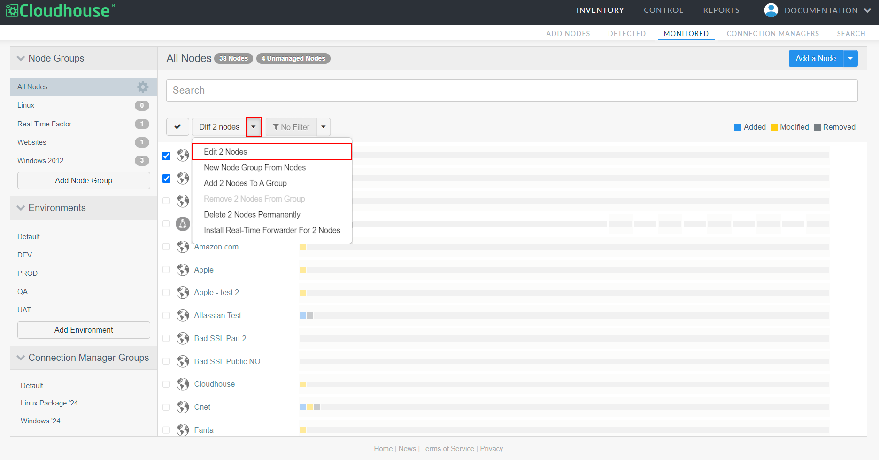Click the Add a Node button

point(816,58)
